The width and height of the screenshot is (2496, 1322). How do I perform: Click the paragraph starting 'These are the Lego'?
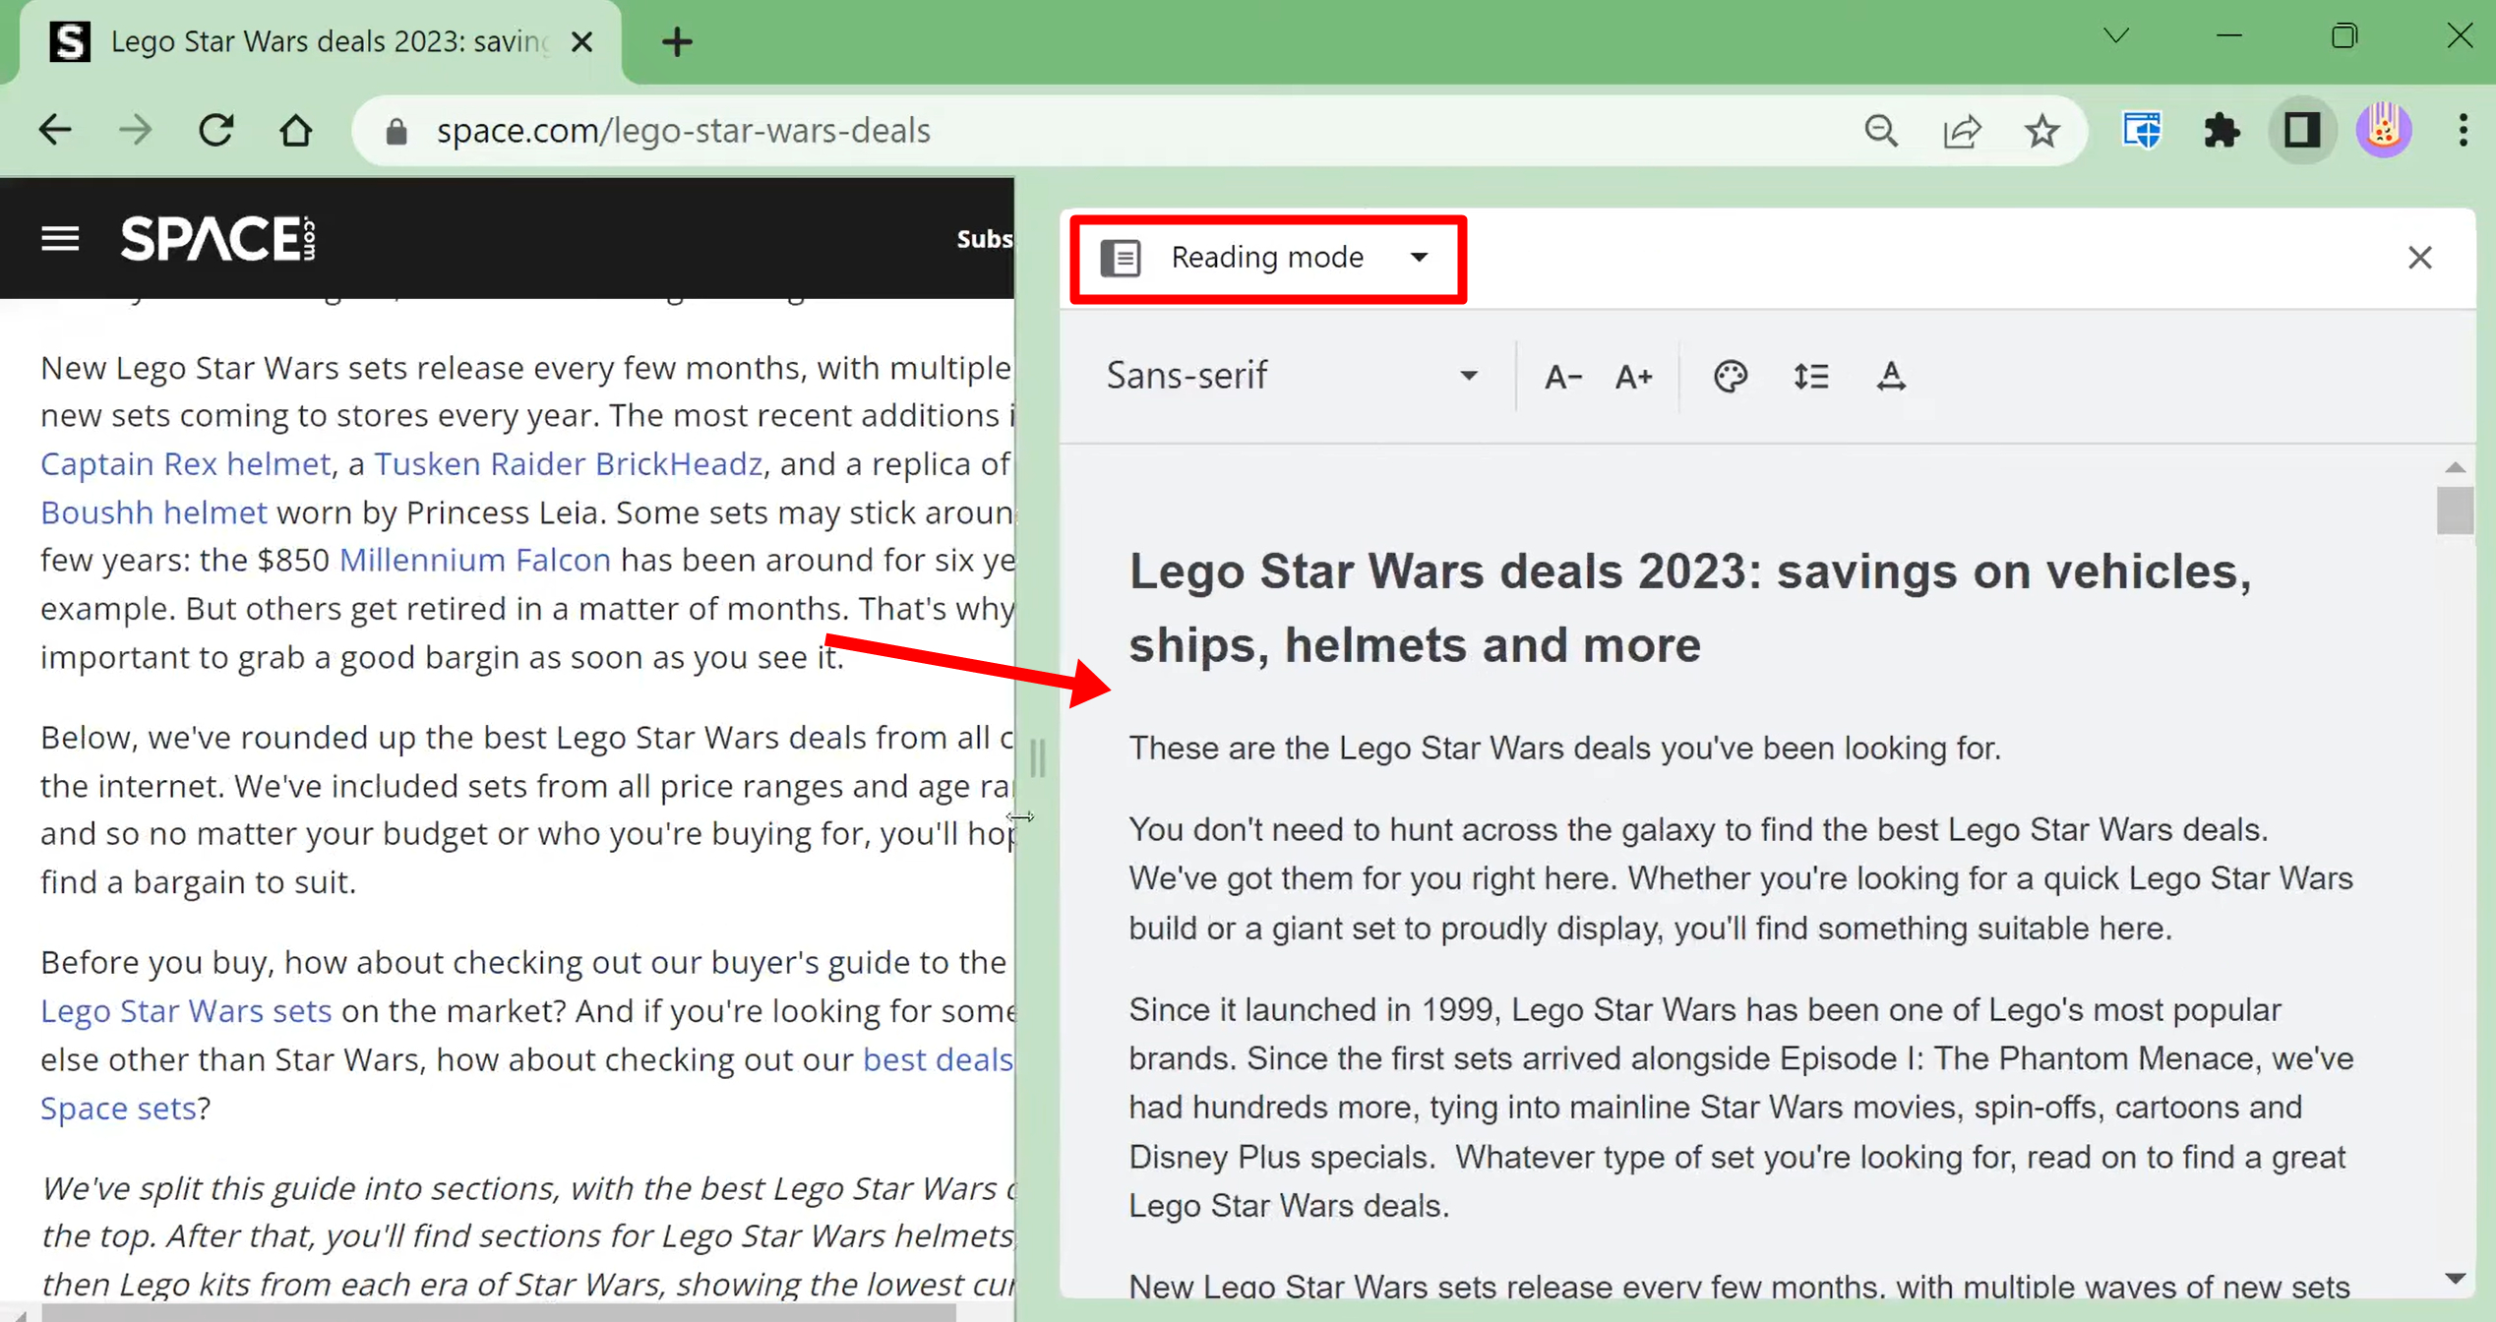tap(1564, 749)
